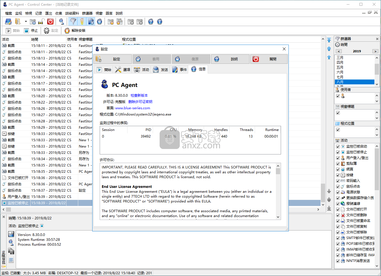Click the license agreement scrollbar down arrow
The image size is (381, 276).
pyautogui.click(x=278, y=217)
